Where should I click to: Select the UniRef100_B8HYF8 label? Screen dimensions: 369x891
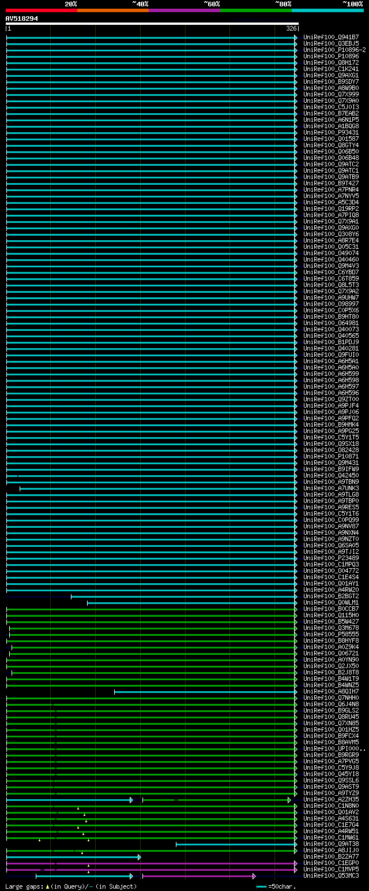pos(331,640)
